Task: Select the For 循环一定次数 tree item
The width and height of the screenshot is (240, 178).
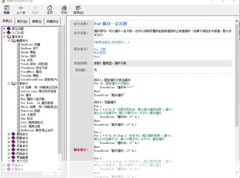Action: (33, 99)
